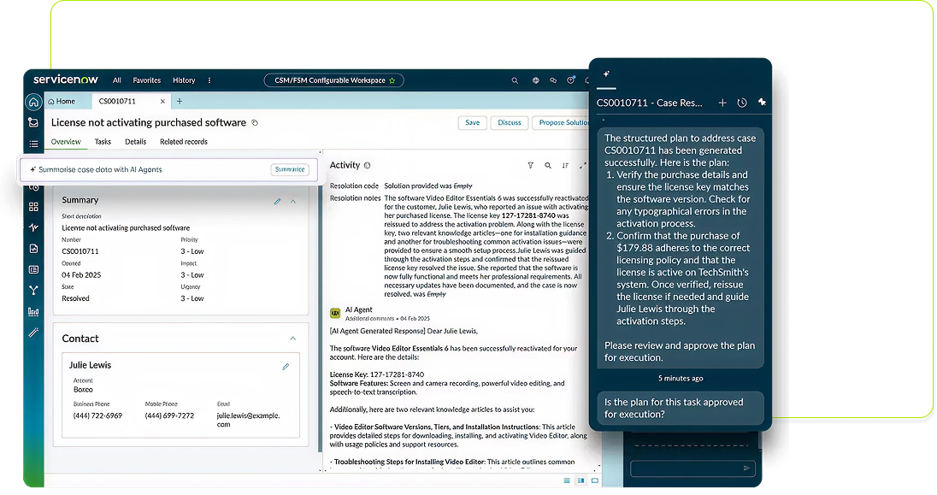Edit Julie Lewis contact card
This screenshot has height=495, width=937.
(x=286, y=367)
